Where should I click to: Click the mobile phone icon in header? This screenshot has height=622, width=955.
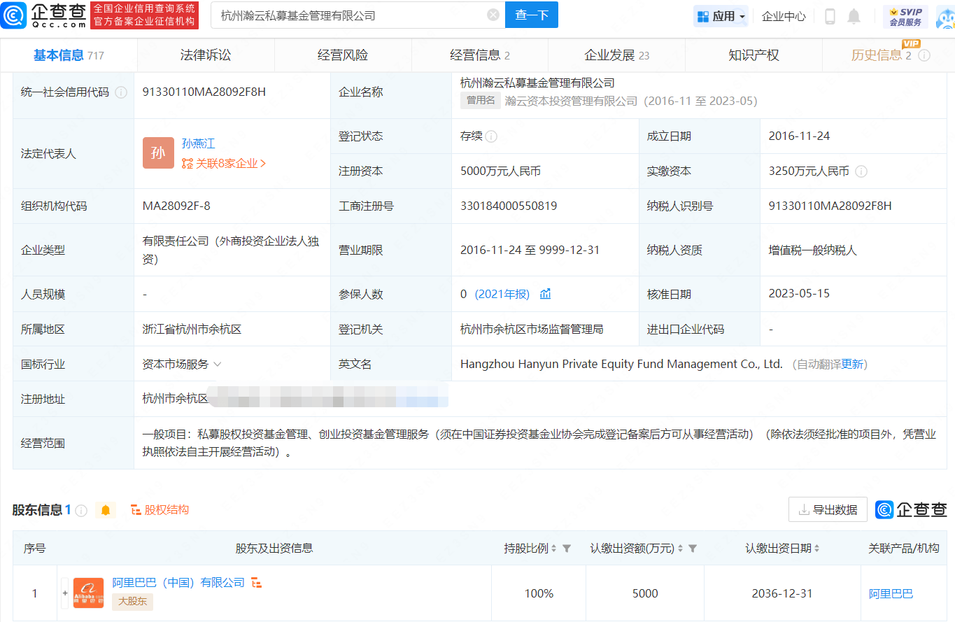coord(830,16)
